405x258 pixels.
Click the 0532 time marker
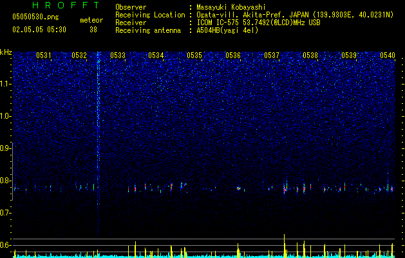point(79,55)
